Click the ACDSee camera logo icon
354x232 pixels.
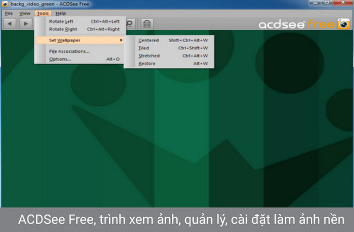(x=343, y=24)
